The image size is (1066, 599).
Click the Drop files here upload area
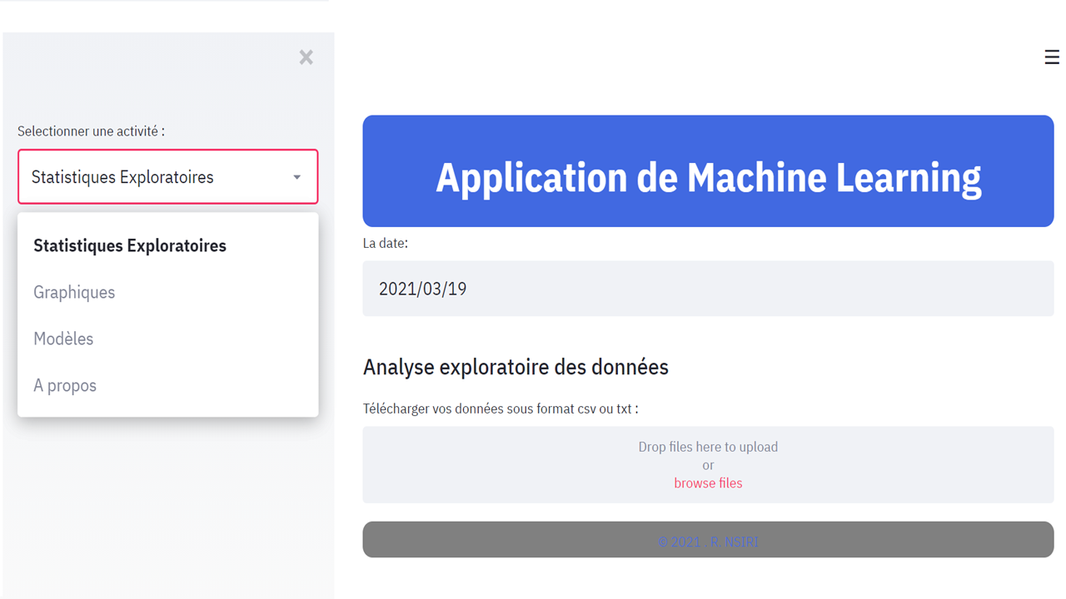point(708,447)
